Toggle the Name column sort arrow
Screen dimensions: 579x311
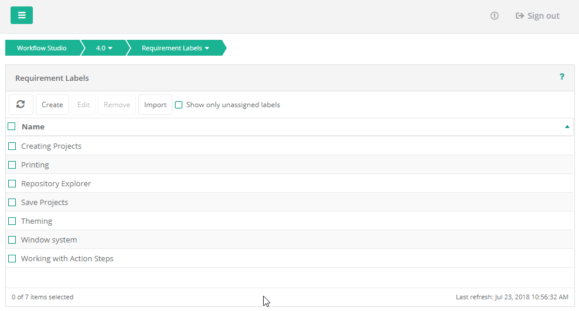pyautogui.click(x=567, y=127)
